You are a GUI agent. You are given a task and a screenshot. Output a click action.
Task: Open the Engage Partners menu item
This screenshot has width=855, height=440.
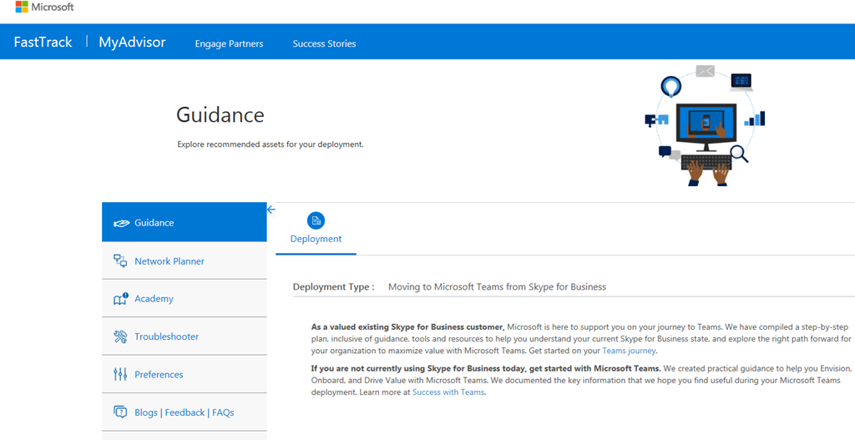(x=229, y=43)
